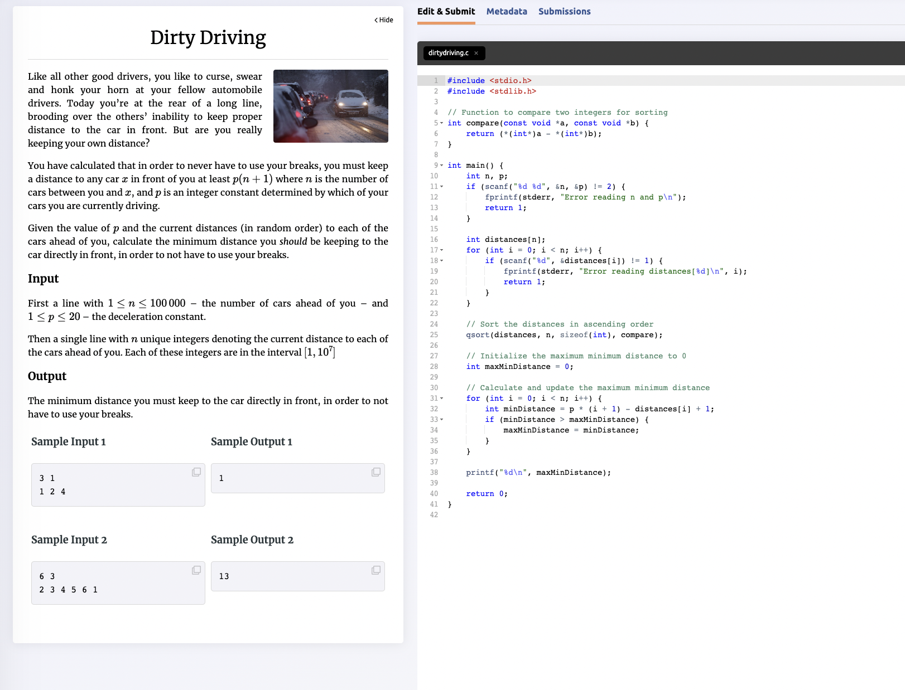This screenshot has height=690, width=905.
Task: Collapse the if block at line 11
Action: (x=442, y=186)
